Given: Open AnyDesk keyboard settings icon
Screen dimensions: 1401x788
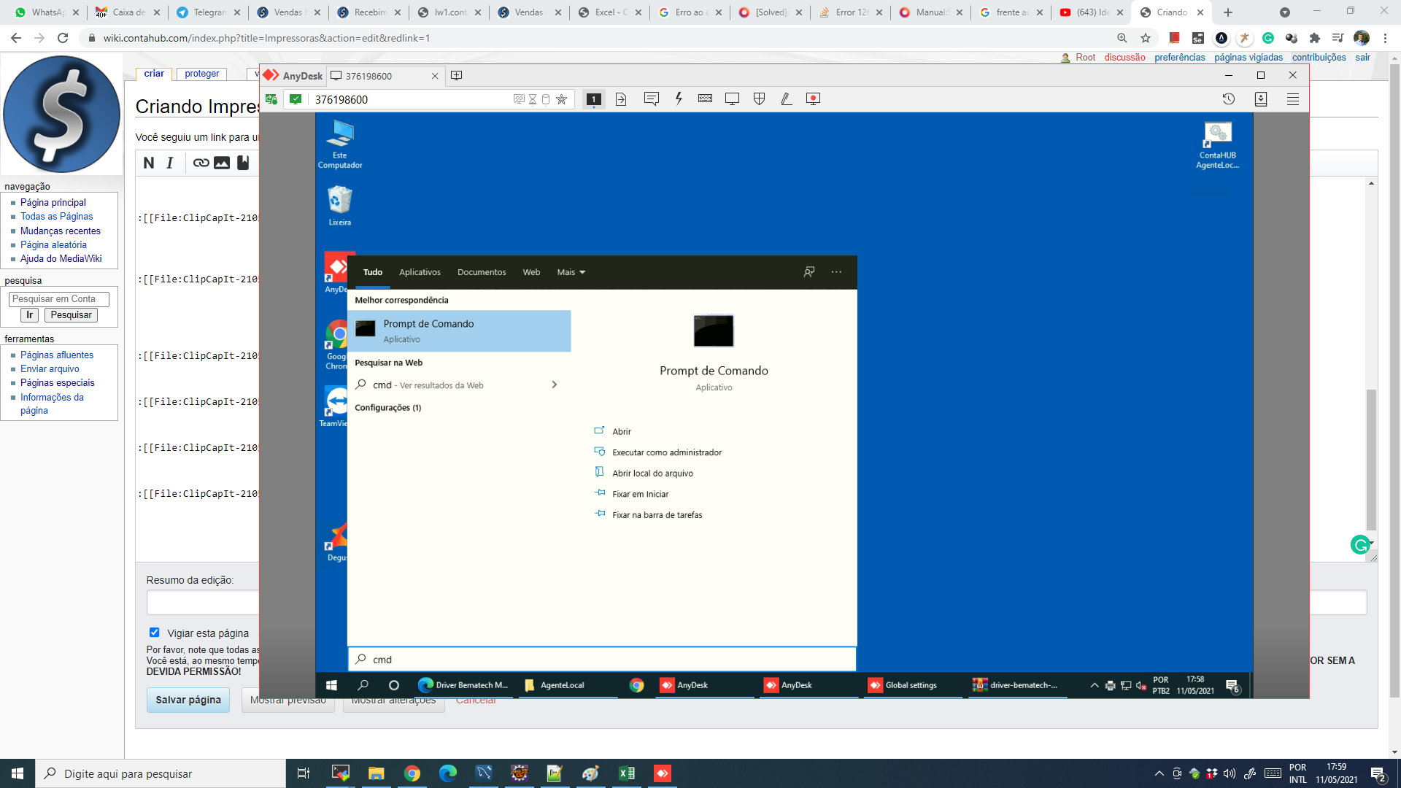Looking at the screenshot, I should [x=705, y=99].
